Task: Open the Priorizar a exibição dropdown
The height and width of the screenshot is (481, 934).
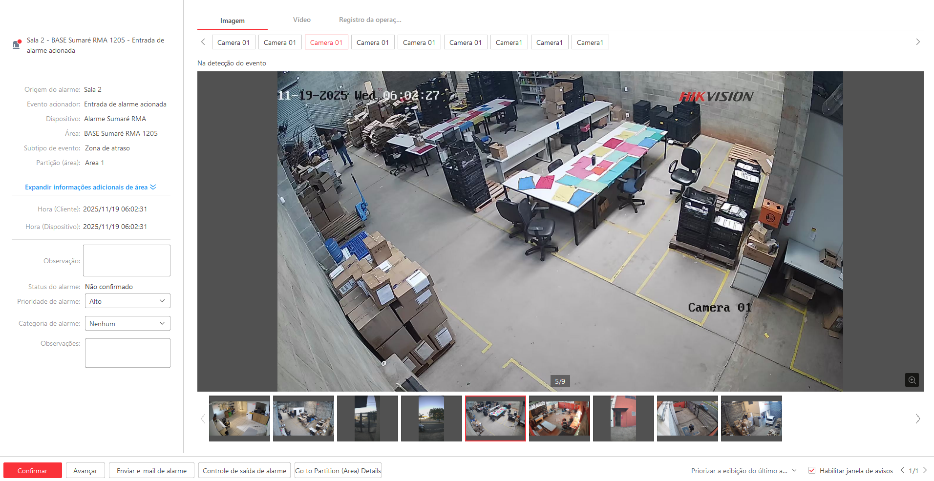Action: tap(743, 471)
